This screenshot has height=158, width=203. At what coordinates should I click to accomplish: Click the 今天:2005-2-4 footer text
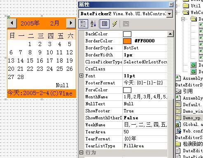pos(28,93)
